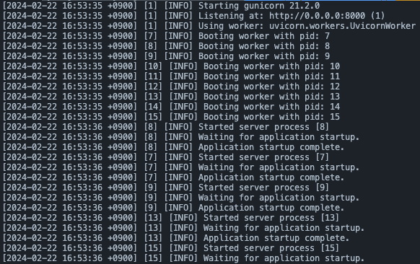Click process [8] 'Application startup complete.' line
420x264 pixels.
[x=271, y=148]
